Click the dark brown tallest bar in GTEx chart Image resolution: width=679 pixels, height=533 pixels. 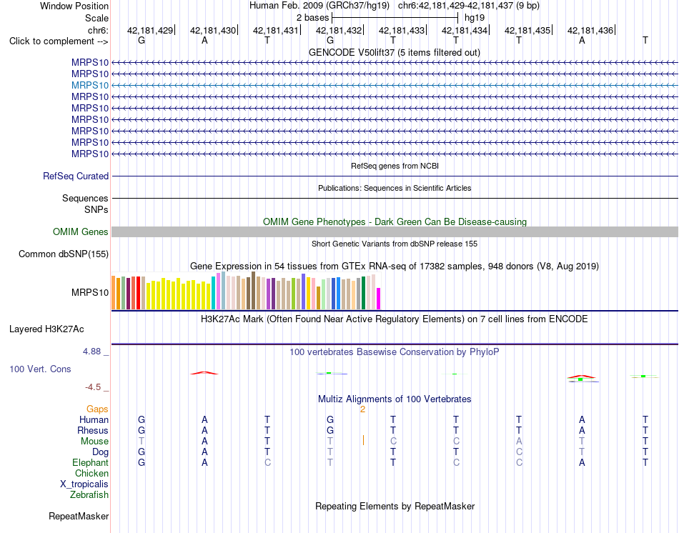pyautogui.click(x=253, y=291)
